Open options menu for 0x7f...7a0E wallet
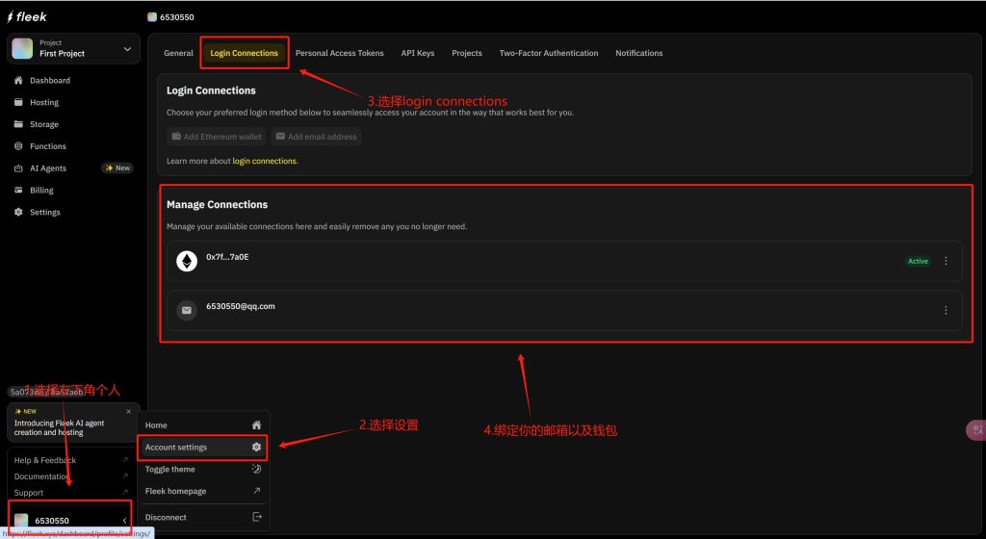 946,261
